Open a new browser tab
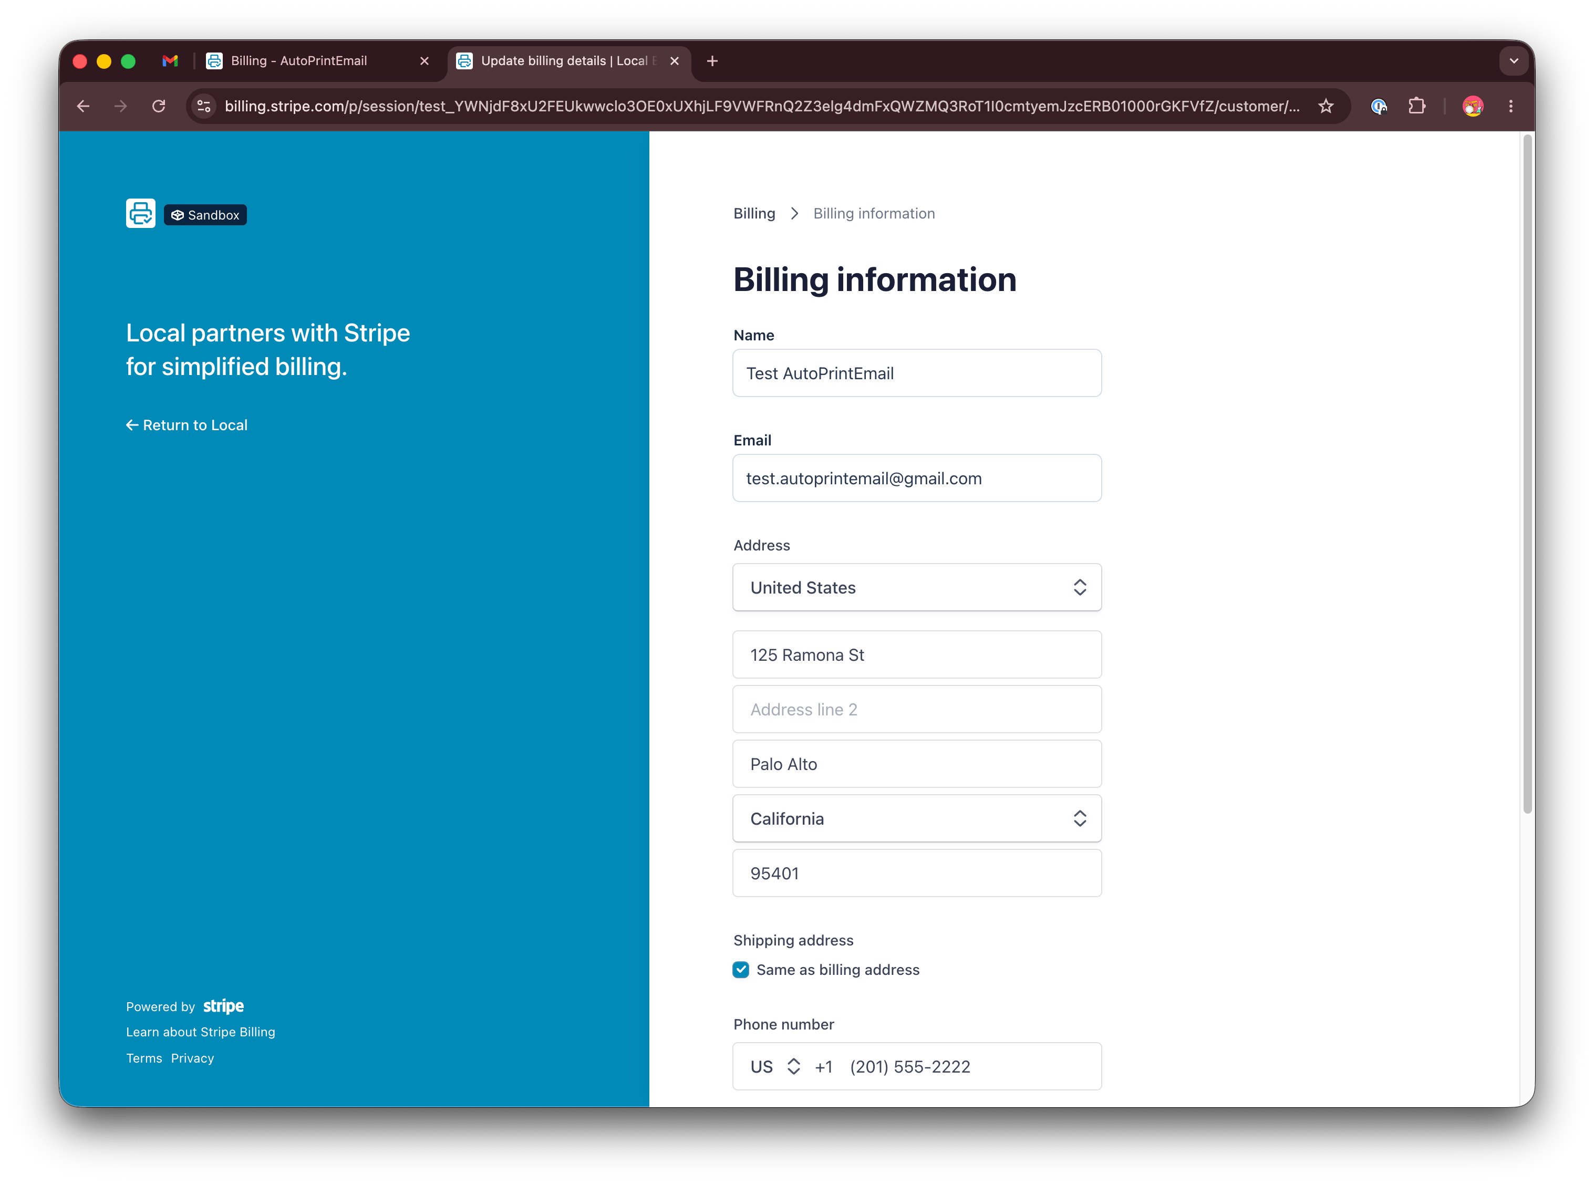 [x=712, y=61]
